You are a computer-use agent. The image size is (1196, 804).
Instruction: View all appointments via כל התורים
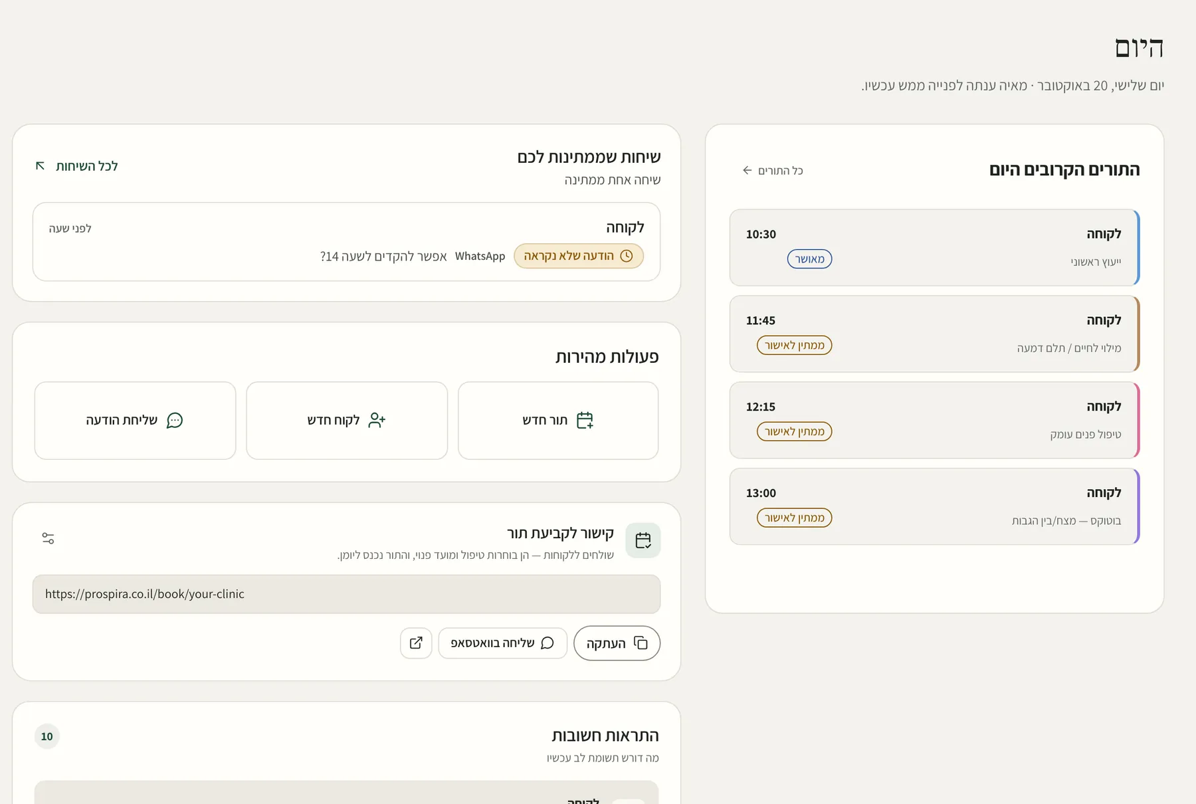[773, 171]
